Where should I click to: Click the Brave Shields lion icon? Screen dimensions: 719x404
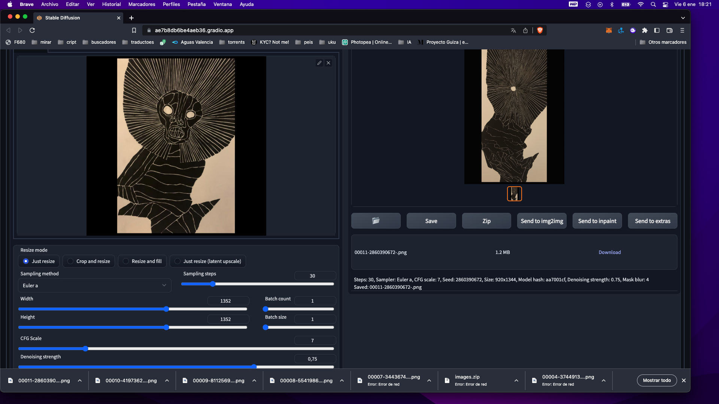click(540, 30)
